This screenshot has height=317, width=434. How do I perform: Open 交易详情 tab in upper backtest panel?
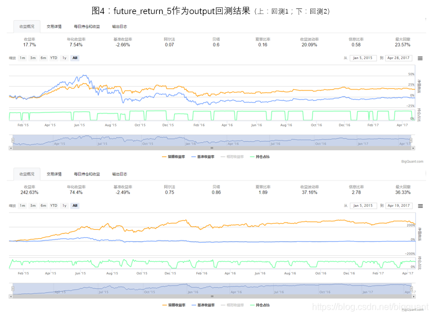54,26
